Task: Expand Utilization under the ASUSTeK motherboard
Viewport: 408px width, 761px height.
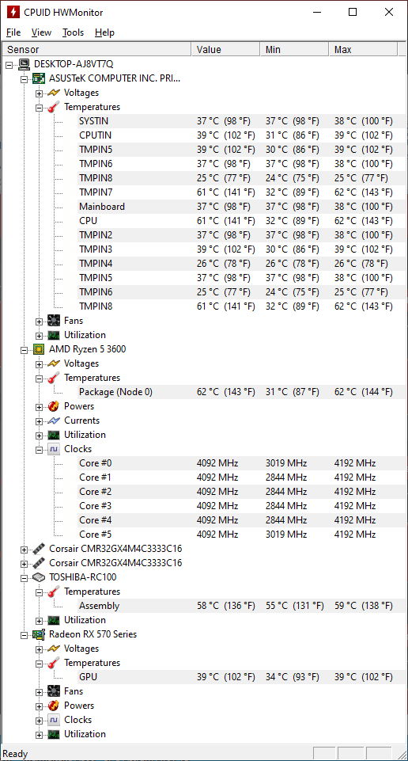Action: 40,335
